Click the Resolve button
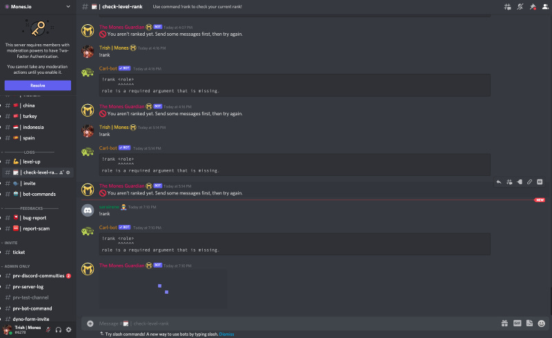Viewport: 552px width, 338px height. tap(38, 86)
